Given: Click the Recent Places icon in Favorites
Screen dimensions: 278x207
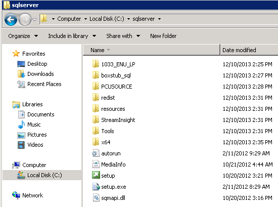Looking at the screenshot, I should point(21,84).
